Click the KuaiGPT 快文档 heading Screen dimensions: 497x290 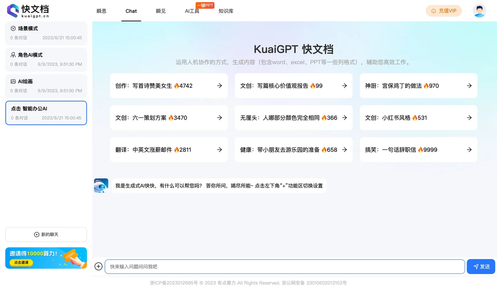294,49
